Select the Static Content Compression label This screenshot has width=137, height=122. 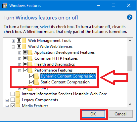point(65,82)
